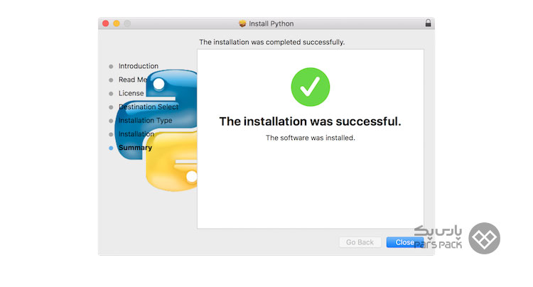Click the yellow minimize window button
533x287 pixels.
pos(117,23)
